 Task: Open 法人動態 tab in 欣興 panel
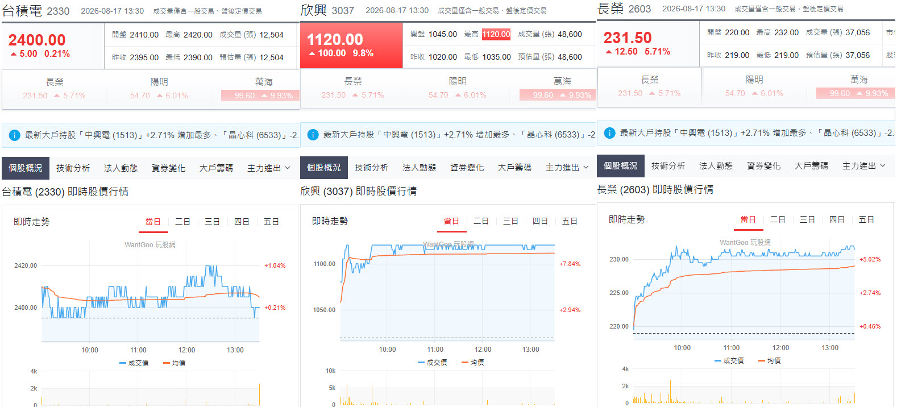(x=420, y=167)
